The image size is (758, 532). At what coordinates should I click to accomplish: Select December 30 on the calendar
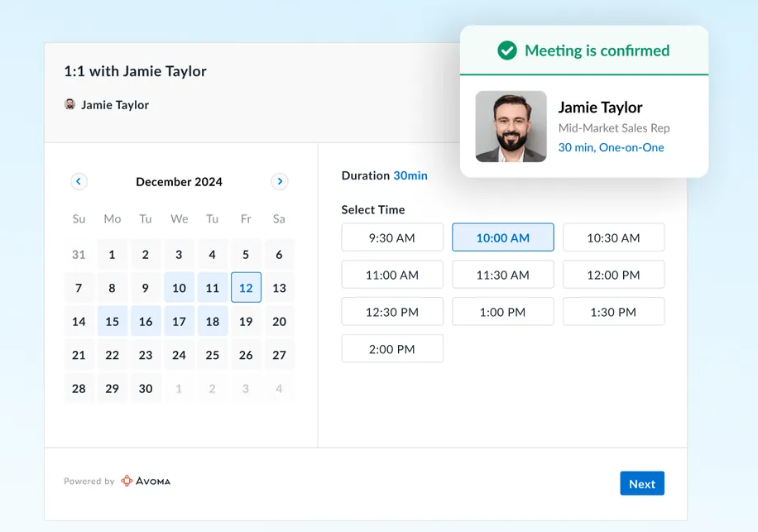coord(146,388)
